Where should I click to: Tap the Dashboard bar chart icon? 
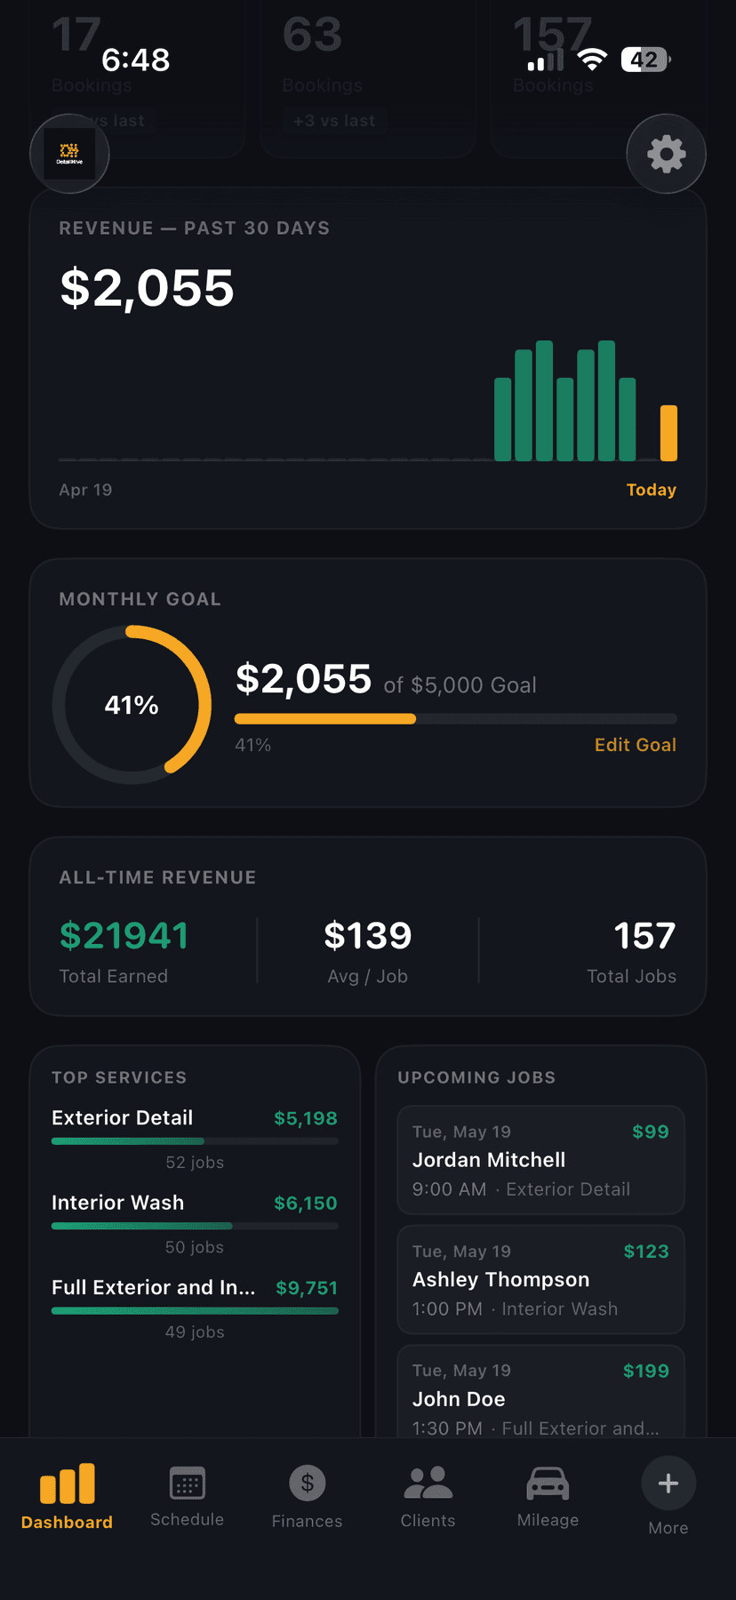[x=67, y=1484]
